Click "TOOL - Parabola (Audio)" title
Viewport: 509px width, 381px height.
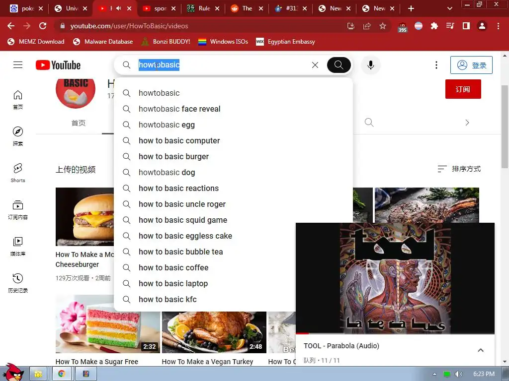pyautogui.click(x=341, y=346)
